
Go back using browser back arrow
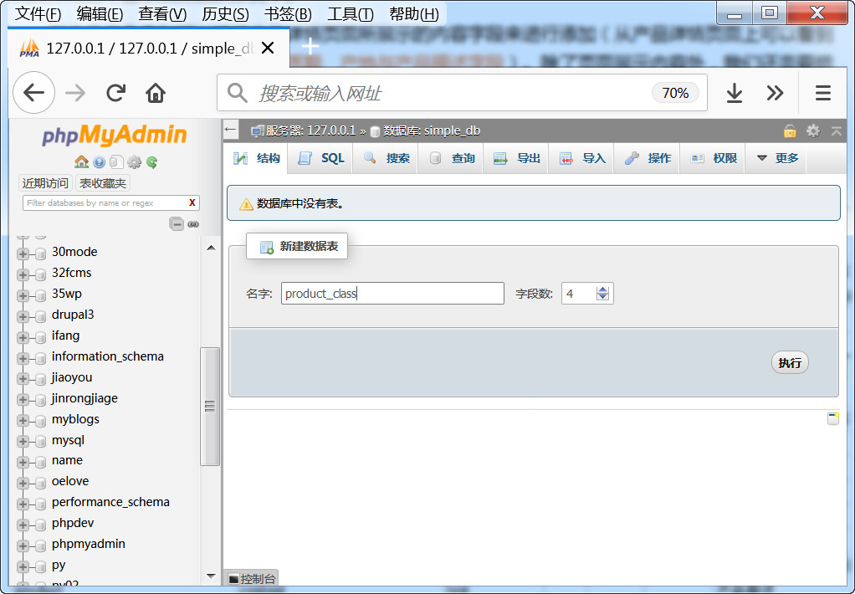click(x=33, y=93)
